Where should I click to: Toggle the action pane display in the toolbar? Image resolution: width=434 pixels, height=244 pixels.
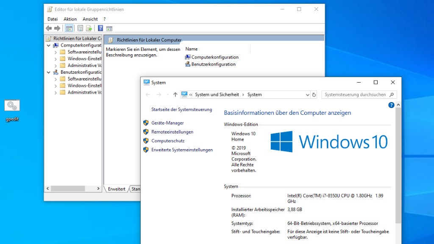[109, 28]
